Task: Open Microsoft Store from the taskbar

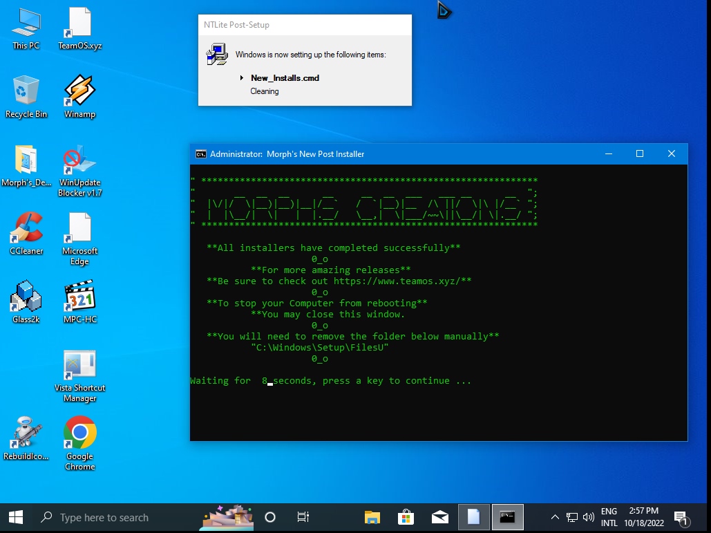Action: tap(406, 517)
